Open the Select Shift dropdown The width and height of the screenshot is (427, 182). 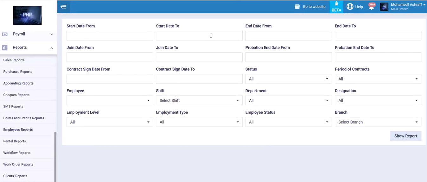click(x=199, y=101)
